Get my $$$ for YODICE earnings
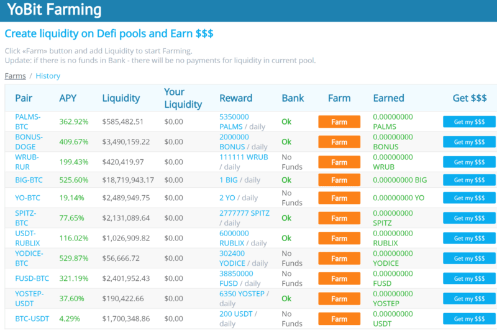497x331 pixels. pyautogui.click(x=469, y=258)
